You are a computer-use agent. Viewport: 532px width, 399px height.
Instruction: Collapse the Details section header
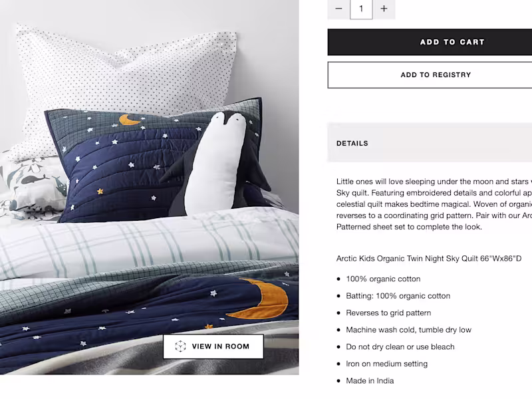tap(430, 143)
